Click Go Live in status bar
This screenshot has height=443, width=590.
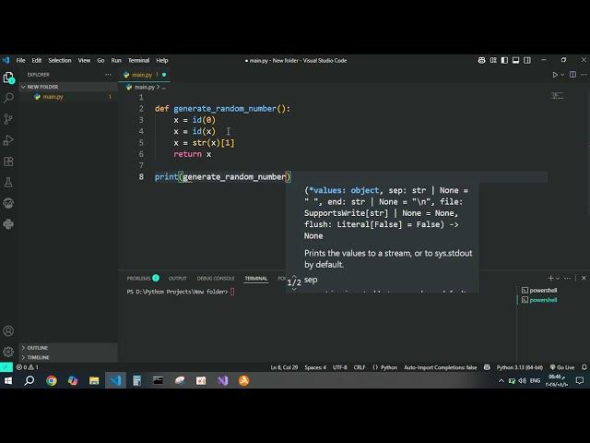pos(562,367)
